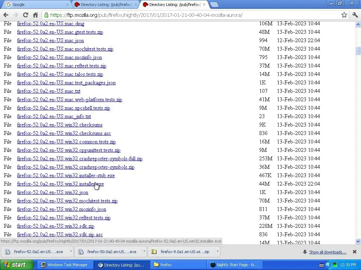Screen dimensions: 361x270
Task: Download firefox-52.0a2.en-US.win32.cppunittest.tests.zip
Action: pos(69,150)
